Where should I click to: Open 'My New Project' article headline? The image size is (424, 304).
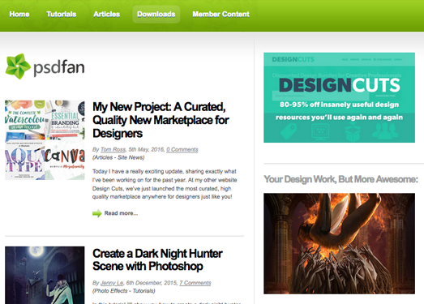pos(161,120)
